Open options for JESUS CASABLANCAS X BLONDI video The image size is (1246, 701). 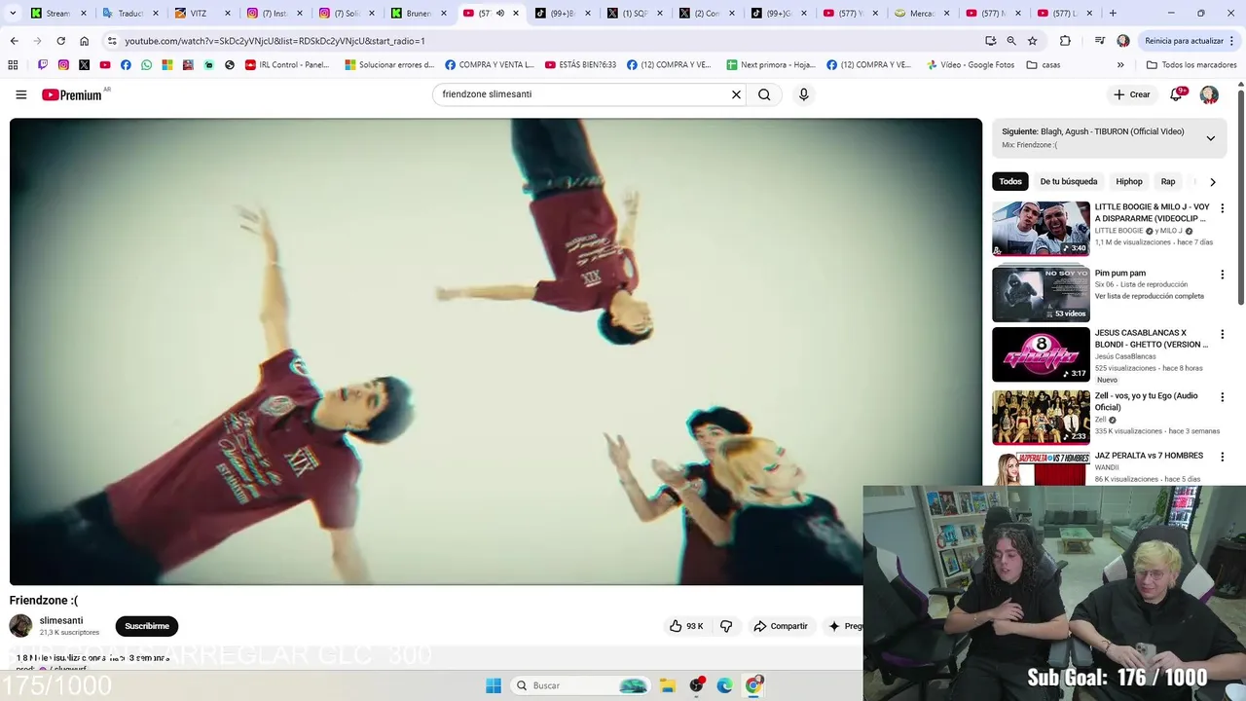(1223, 334)
